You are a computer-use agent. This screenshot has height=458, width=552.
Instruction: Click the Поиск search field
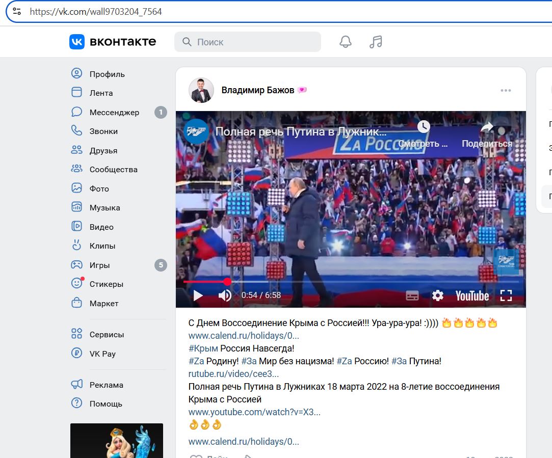248,42
